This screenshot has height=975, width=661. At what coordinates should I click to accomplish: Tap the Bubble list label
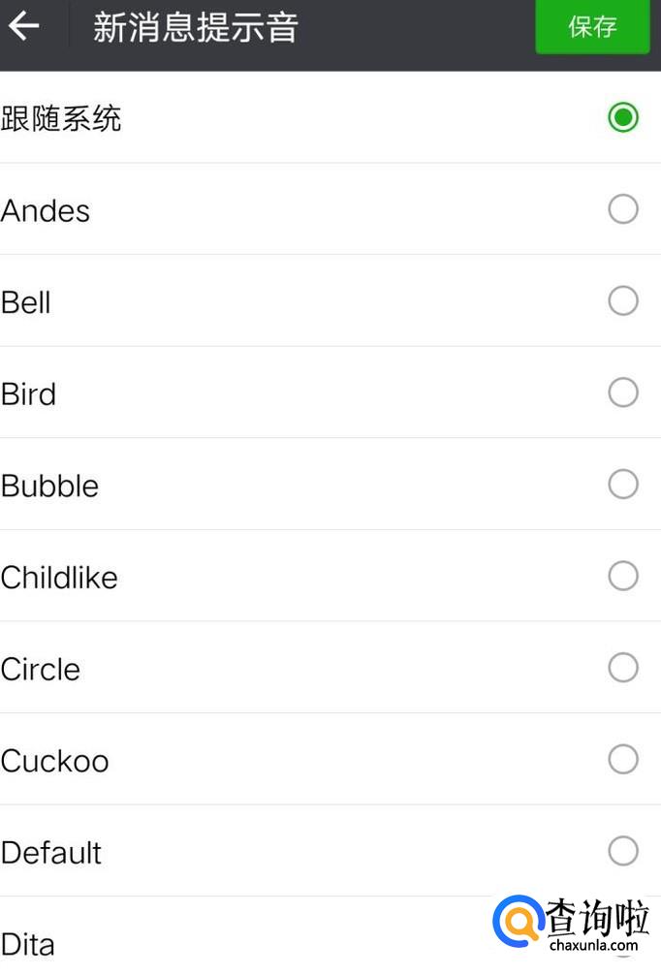(x=50, y=486)
